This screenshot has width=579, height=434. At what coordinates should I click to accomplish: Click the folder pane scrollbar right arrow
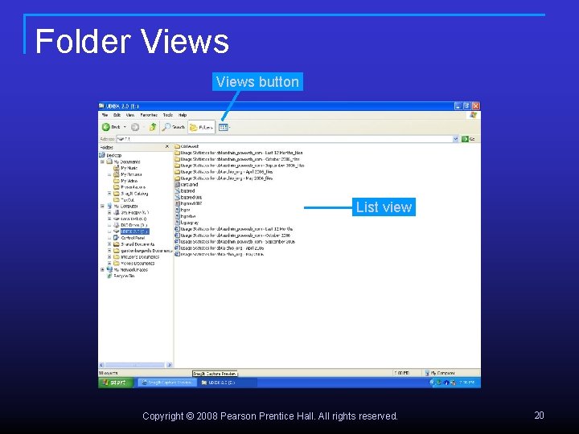[169, 365]
